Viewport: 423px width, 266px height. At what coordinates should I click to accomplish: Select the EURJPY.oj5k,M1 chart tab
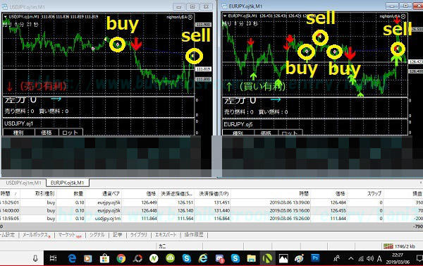[68, 183]
